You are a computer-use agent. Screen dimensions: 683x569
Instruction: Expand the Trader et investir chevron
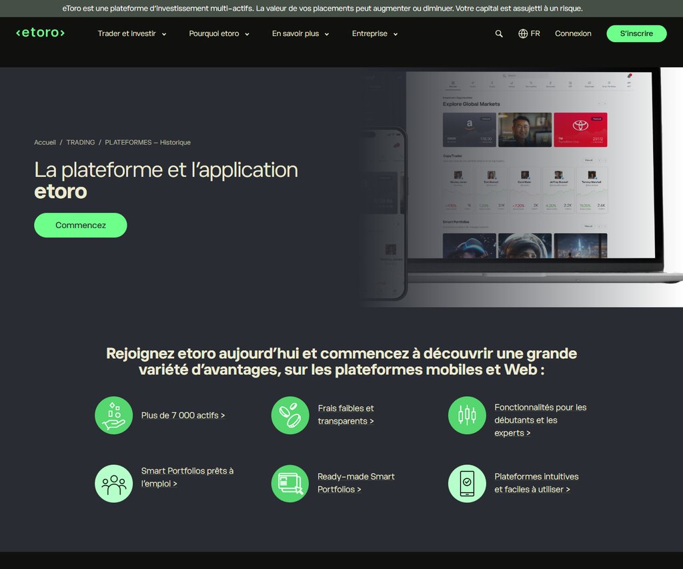[x=164, y=35]
